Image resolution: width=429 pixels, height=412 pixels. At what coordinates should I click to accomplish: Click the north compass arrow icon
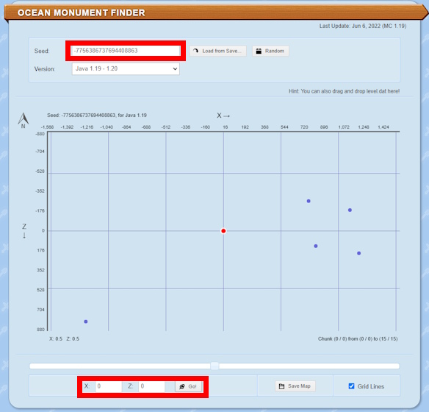tap(24, 118)
